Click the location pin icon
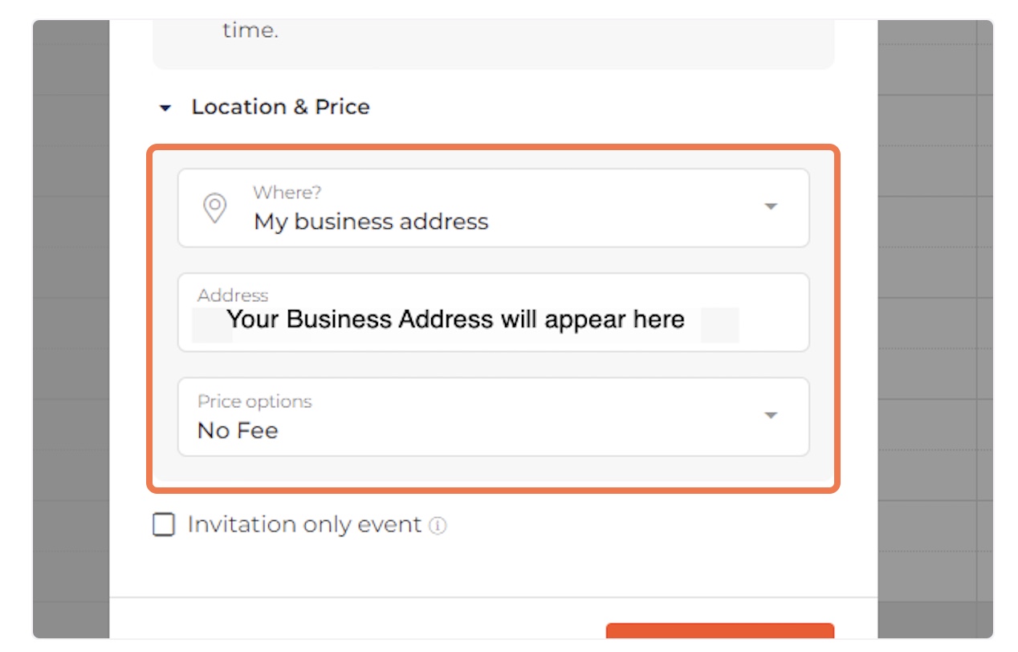The image size is (1018, 652). coord(214,208)
